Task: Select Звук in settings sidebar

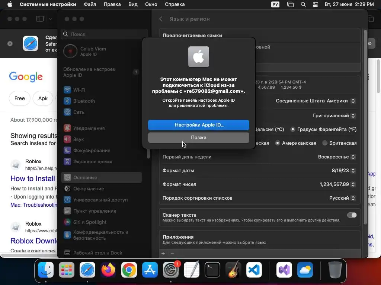Action: coord(101,140)
